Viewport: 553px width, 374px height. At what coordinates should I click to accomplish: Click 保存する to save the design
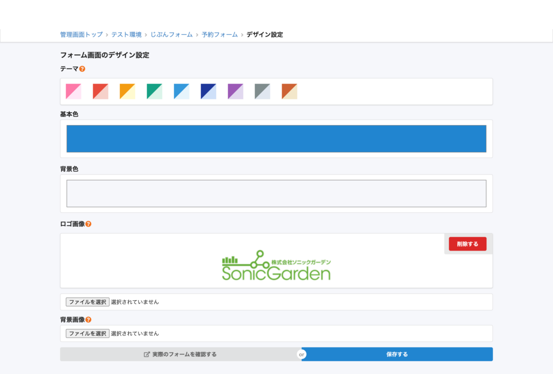(398, 354)
